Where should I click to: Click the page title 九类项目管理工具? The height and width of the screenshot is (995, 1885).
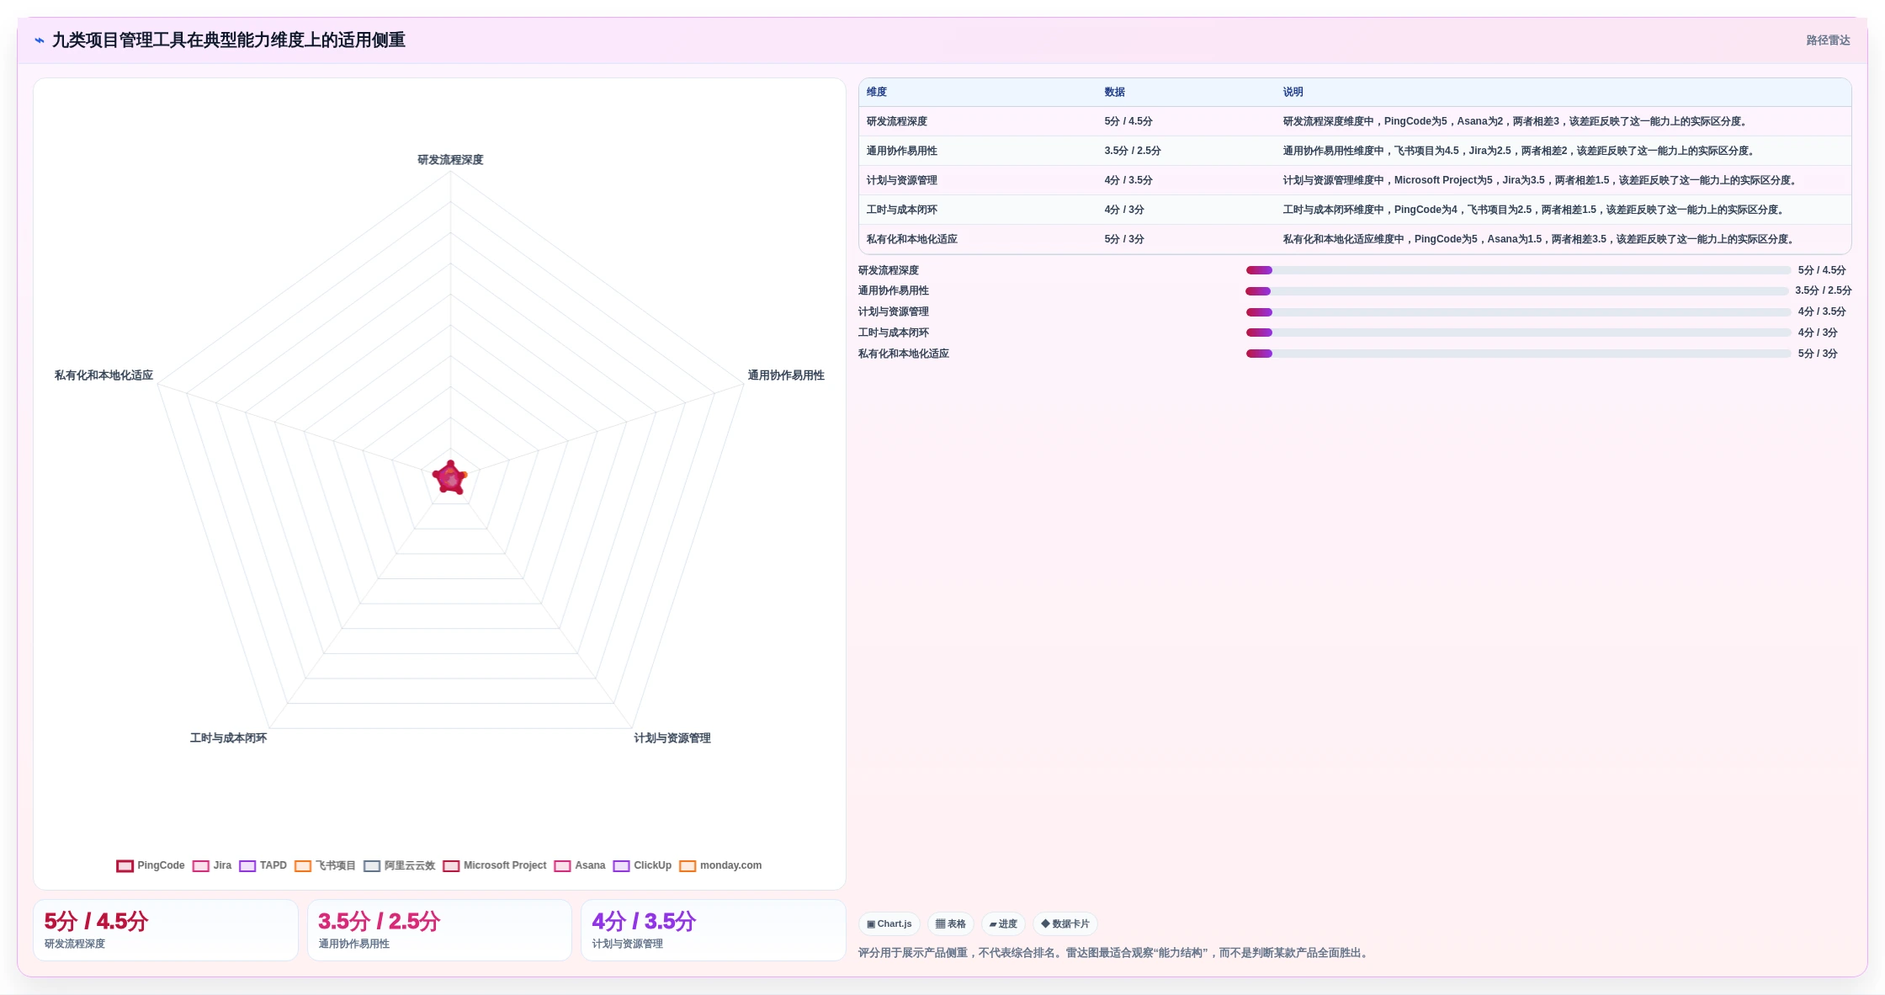coord(229,40)
